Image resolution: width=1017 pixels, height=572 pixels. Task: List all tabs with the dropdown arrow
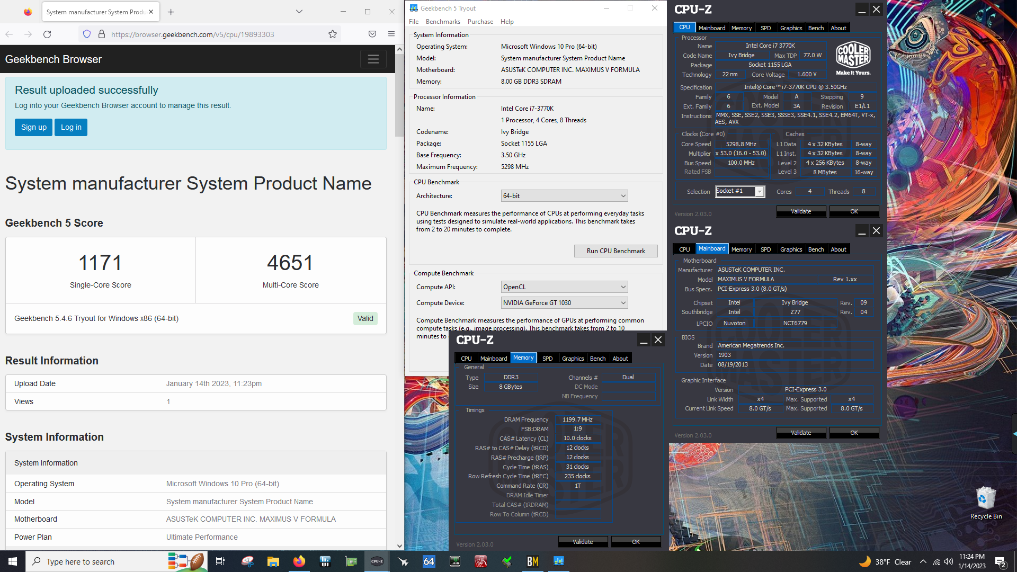[x=299, y=12]
